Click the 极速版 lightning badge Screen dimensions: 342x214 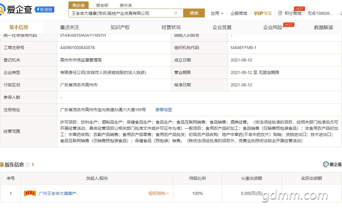click(x=44, y=9)
